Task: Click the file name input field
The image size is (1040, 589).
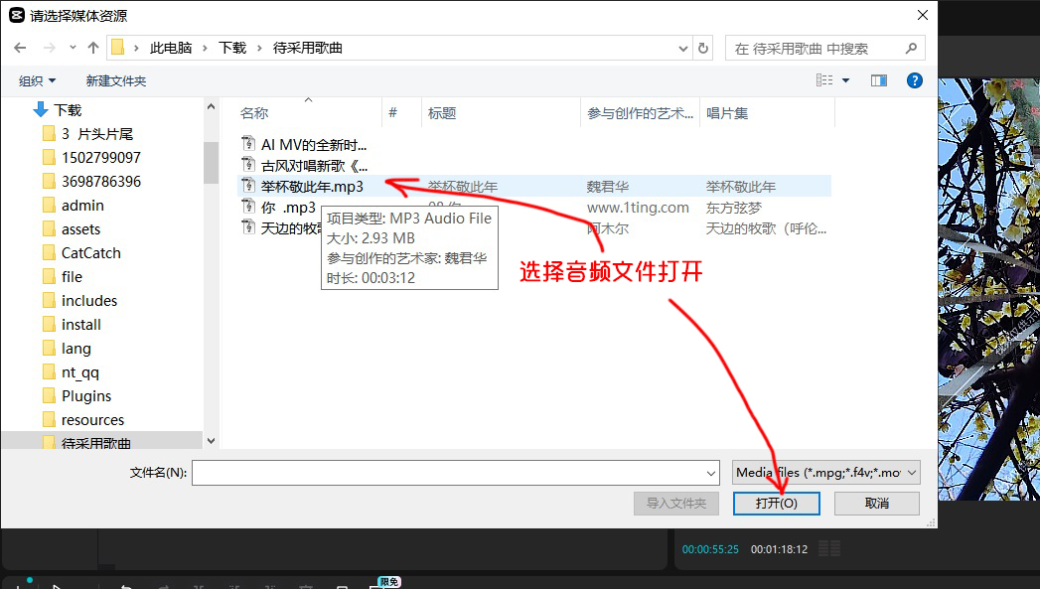Action: (x=447, y=473)
